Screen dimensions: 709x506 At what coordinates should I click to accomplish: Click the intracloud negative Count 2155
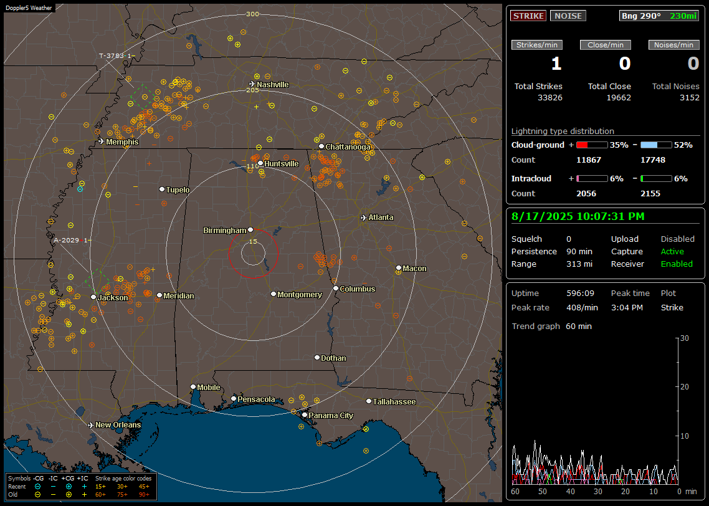coord(650,194)
